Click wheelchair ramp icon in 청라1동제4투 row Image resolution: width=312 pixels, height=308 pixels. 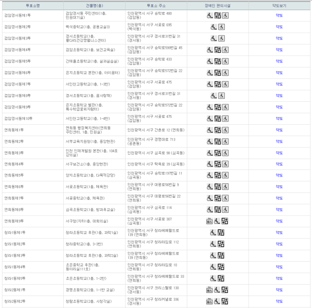click(x=213, y=267)
